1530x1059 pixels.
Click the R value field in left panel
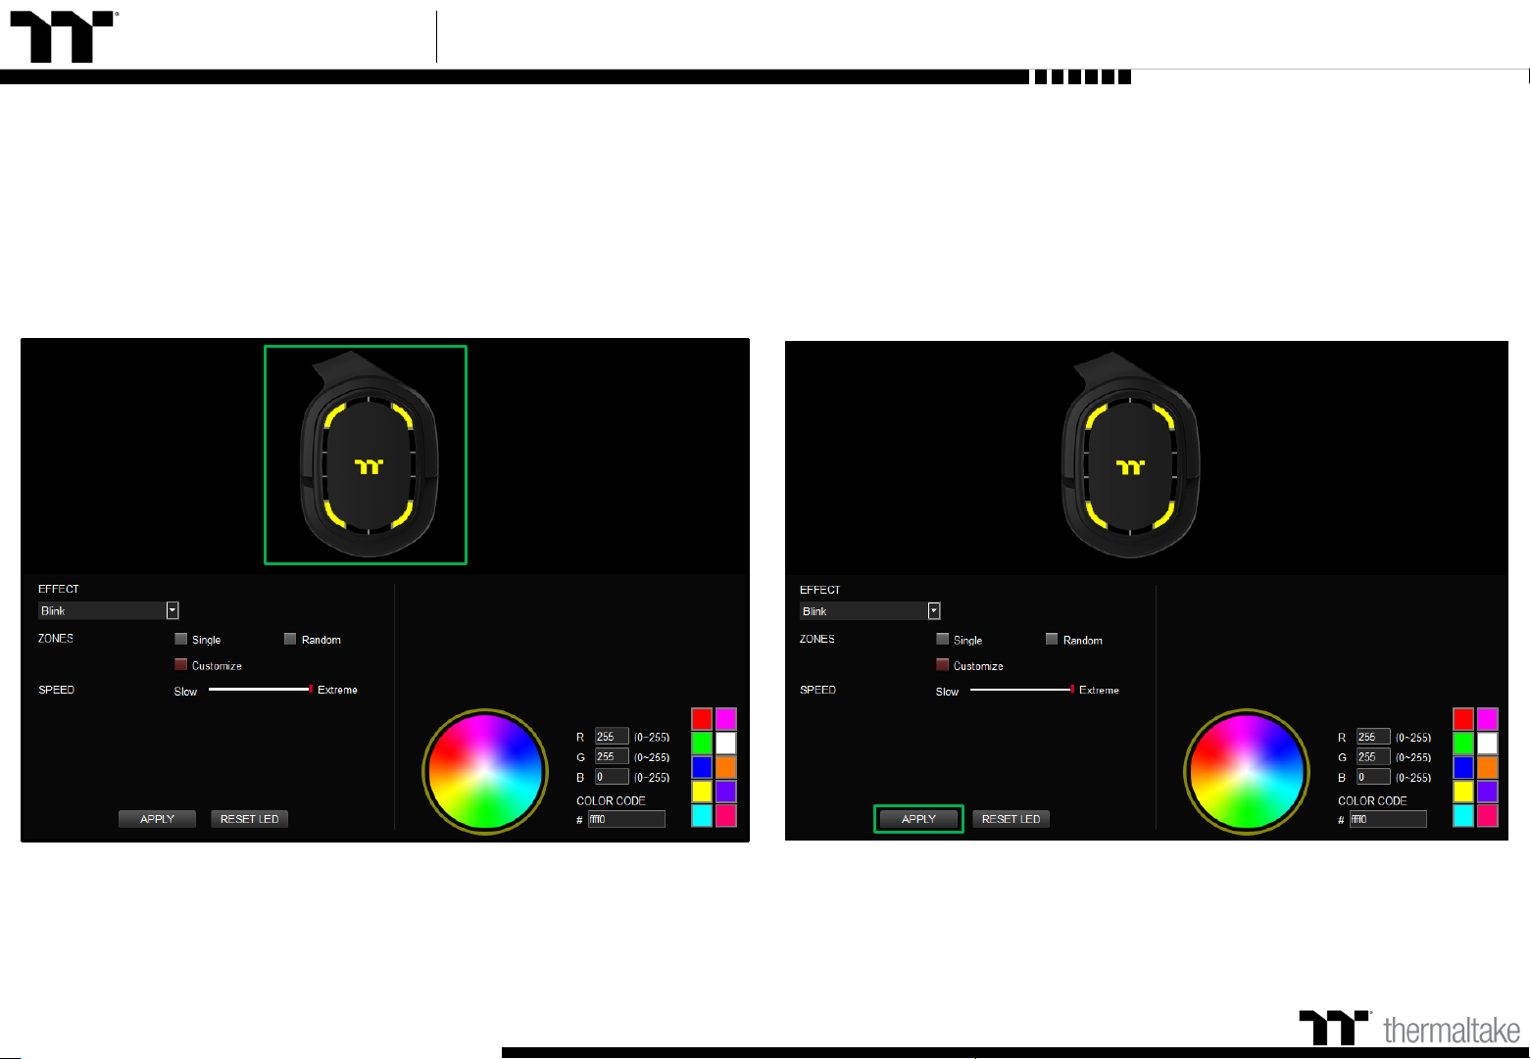click(612, 737)
